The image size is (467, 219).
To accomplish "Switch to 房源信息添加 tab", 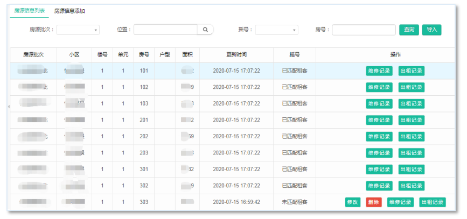I will [x=69, y=11].
